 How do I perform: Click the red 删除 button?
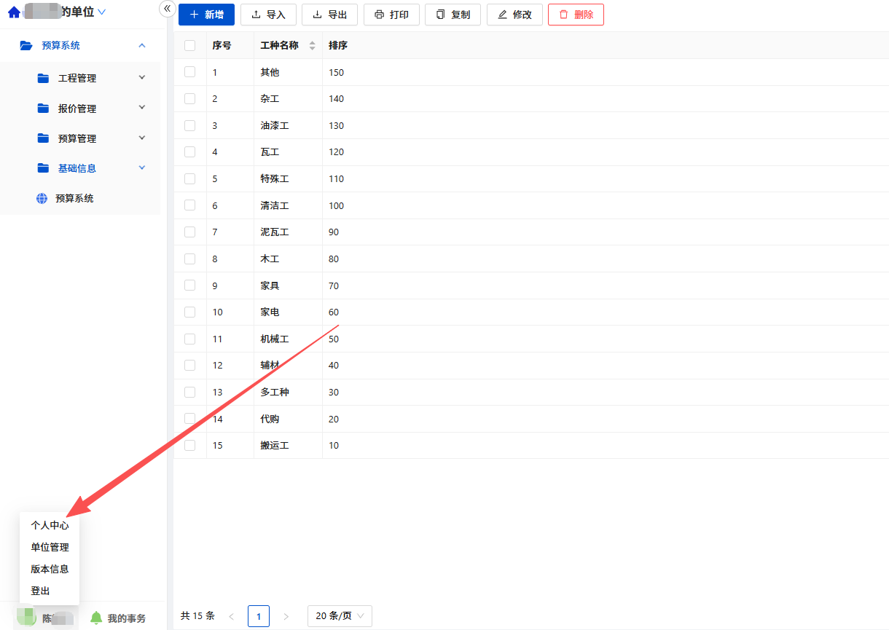pos(576,15)
